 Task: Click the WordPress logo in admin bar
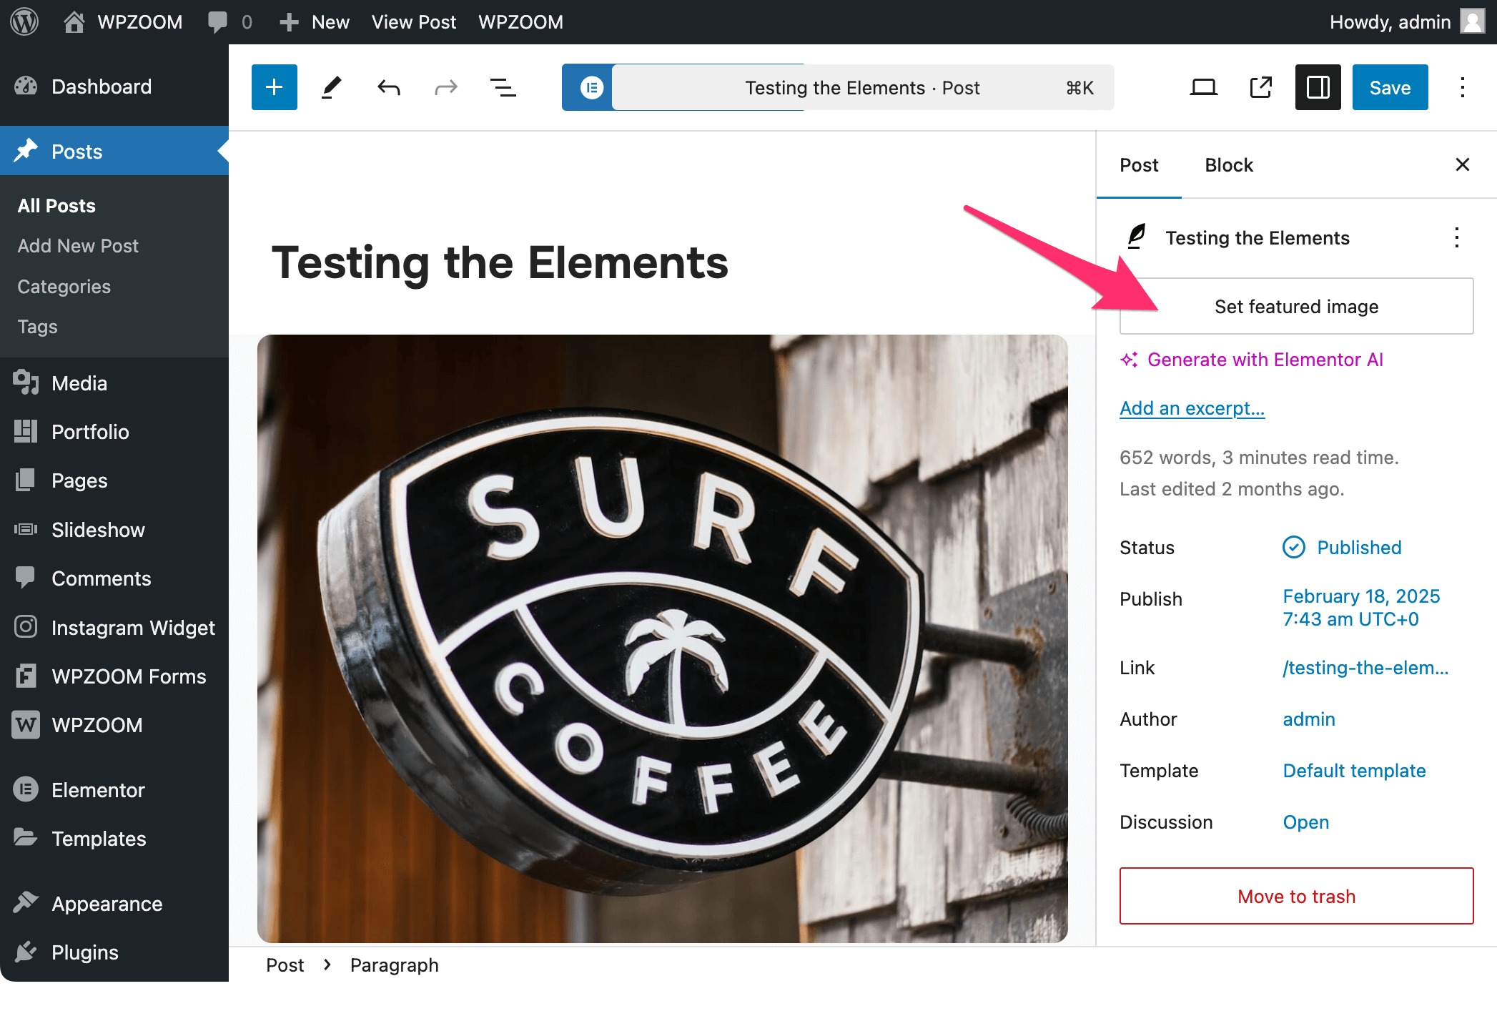pyautogui.click(x=24, y=21)
